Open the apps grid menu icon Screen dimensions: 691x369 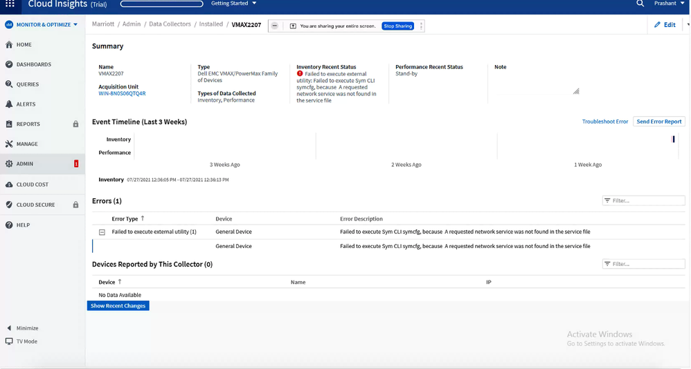(10, 4)
